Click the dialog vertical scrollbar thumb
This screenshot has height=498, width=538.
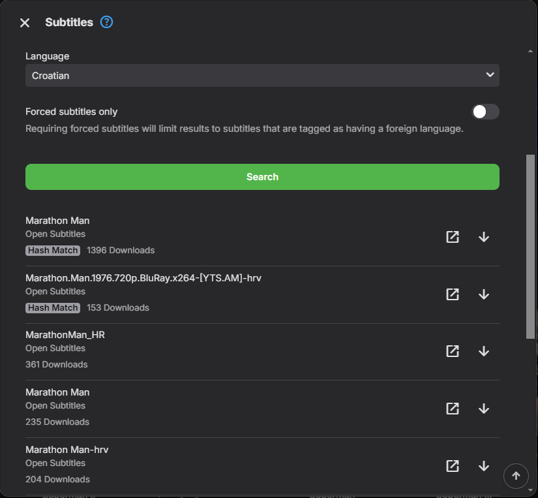click(x=530, y=246)
